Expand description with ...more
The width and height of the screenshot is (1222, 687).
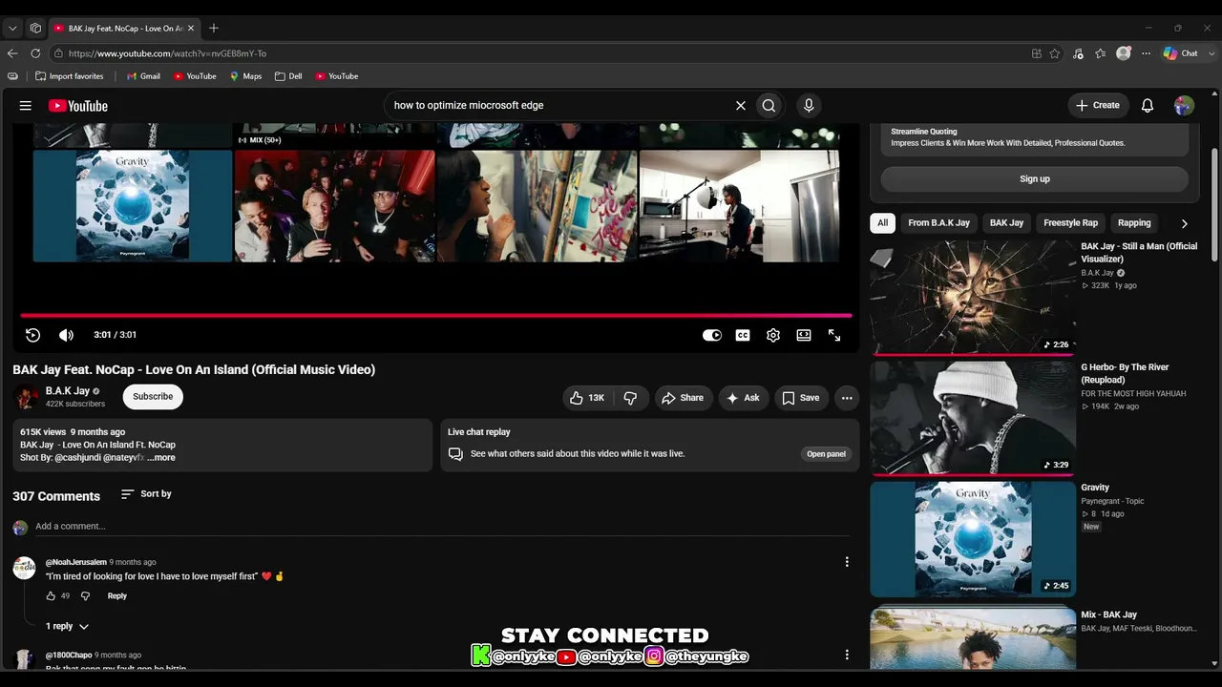(161, 458)
